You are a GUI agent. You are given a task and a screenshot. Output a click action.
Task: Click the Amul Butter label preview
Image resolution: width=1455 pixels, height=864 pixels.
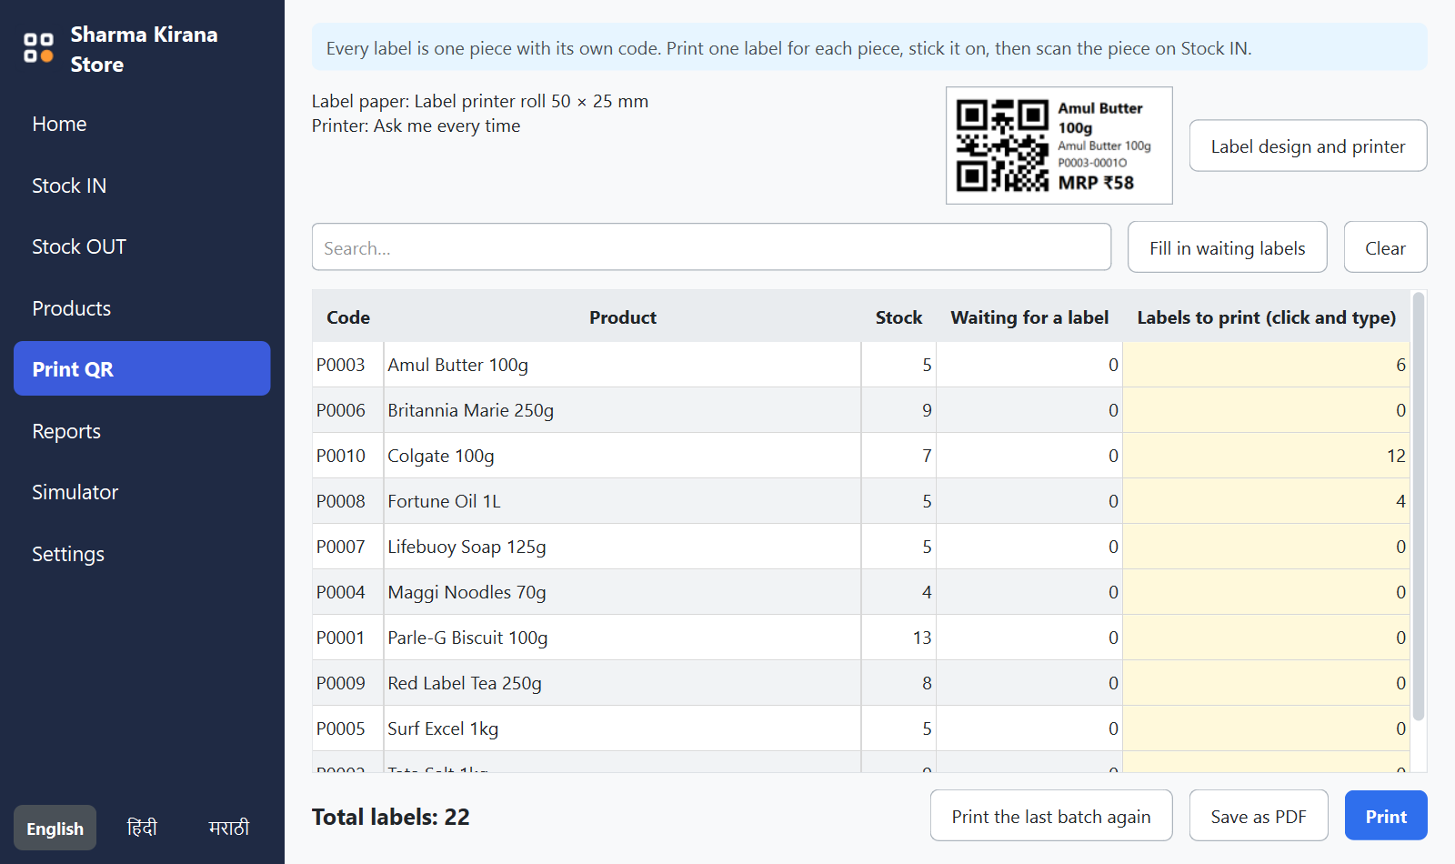pos(1059,146)
